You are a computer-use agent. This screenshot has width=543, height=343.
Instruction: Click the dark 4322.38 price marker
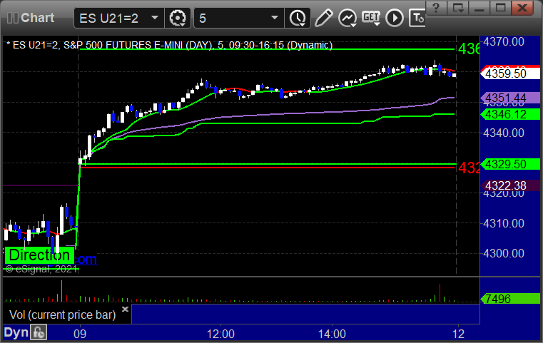(510, 186)
